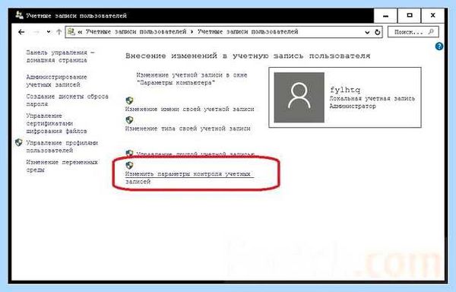Go up one level with Up arrow
This screenshot has height=292, width=456.
pyautogui.click(x=59, y=32)
